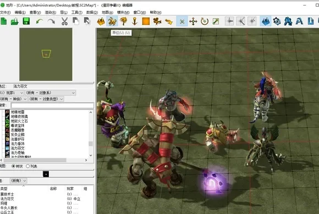Click the black color swatch bar

tap(46, 174)
